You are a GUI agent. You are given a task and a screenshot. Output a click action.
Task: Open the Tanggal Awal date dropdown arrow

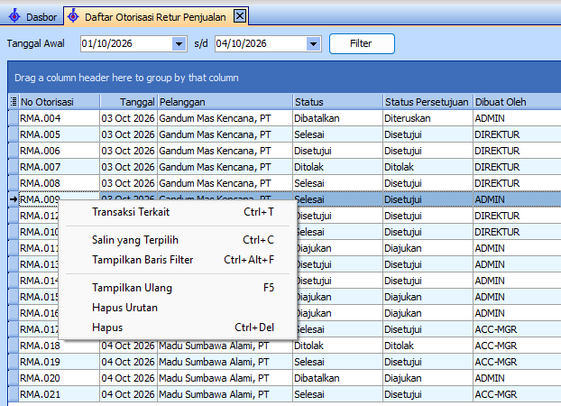pyautogui.click(x=179, y=43)
